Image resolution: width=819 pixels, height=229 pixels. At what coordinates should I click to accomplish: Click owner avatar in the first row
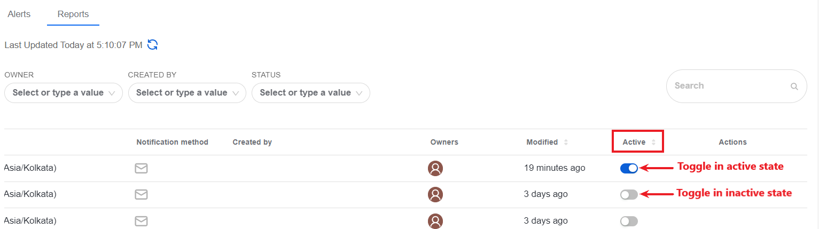(x=435, y=169)
